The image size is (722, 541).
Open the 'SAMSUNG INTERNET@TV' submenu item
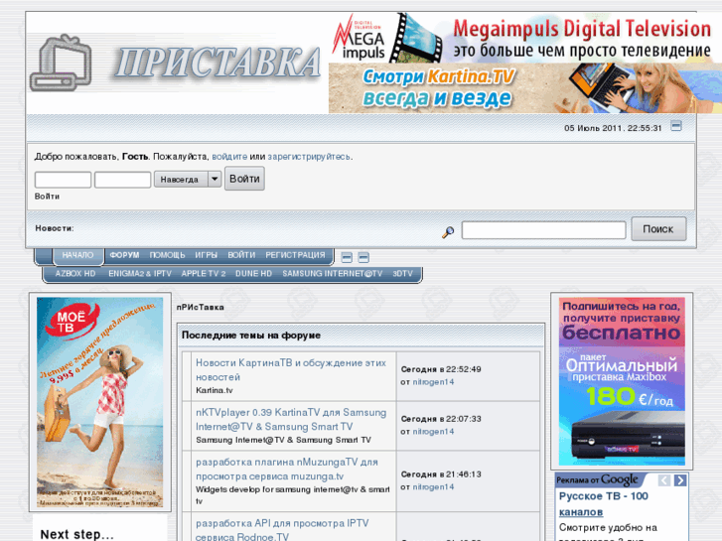pos(333,274)
